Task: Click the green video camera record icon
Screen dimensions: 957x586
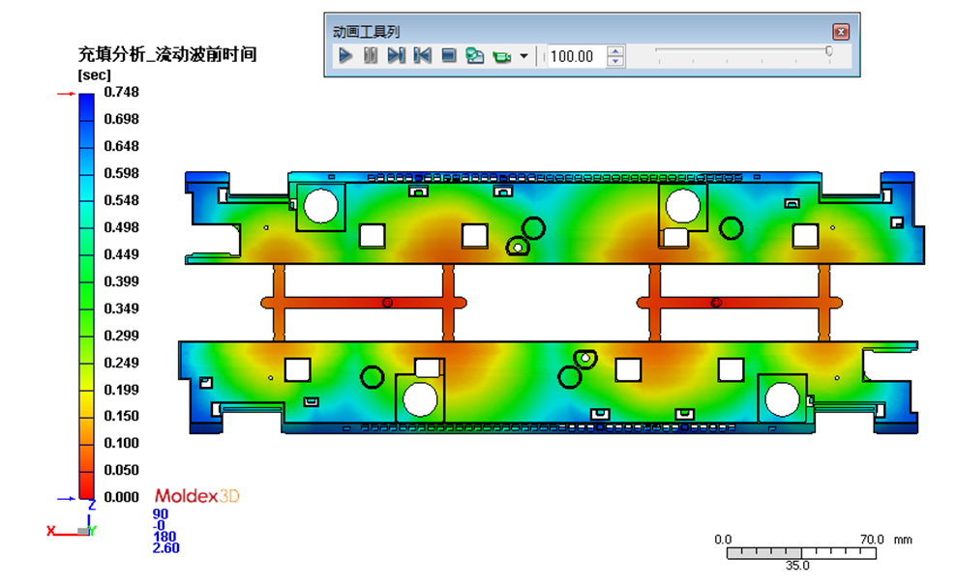Action: tap(501, 56)
